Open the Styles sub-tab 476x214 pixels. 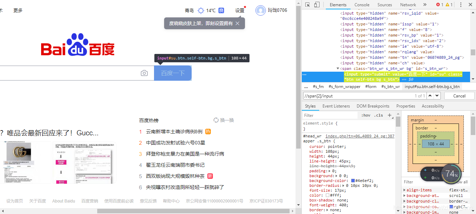click(310, 106)
